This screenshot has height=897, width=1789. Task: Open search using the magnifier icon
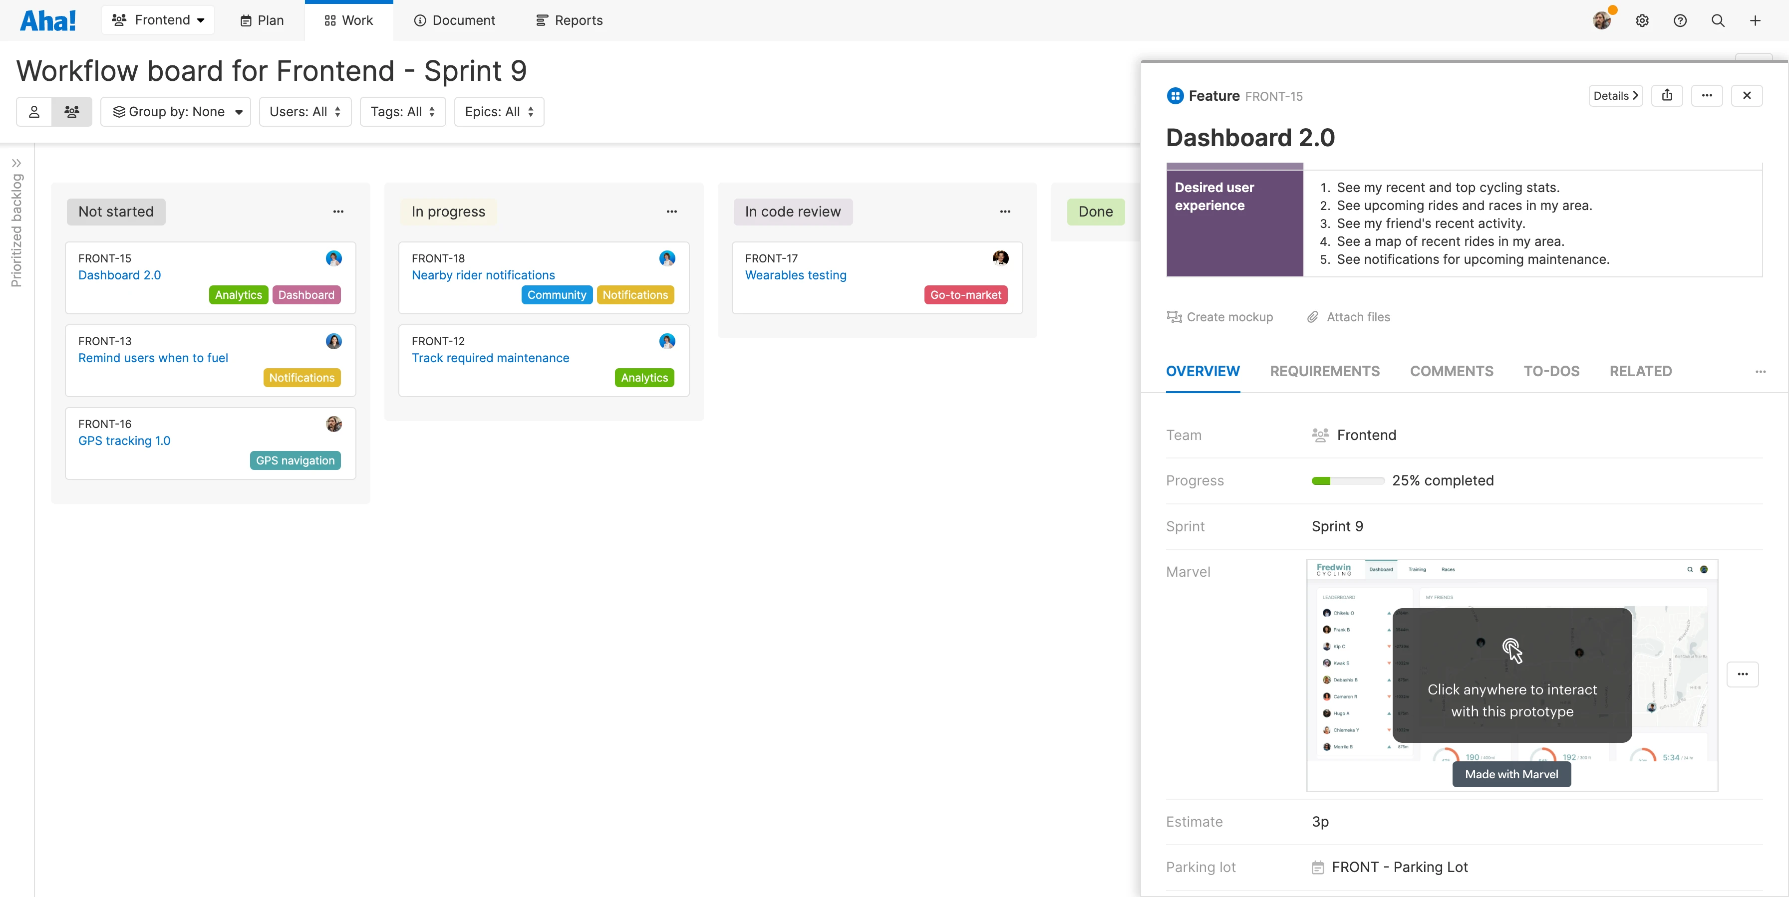click(x=1718, y=21)
